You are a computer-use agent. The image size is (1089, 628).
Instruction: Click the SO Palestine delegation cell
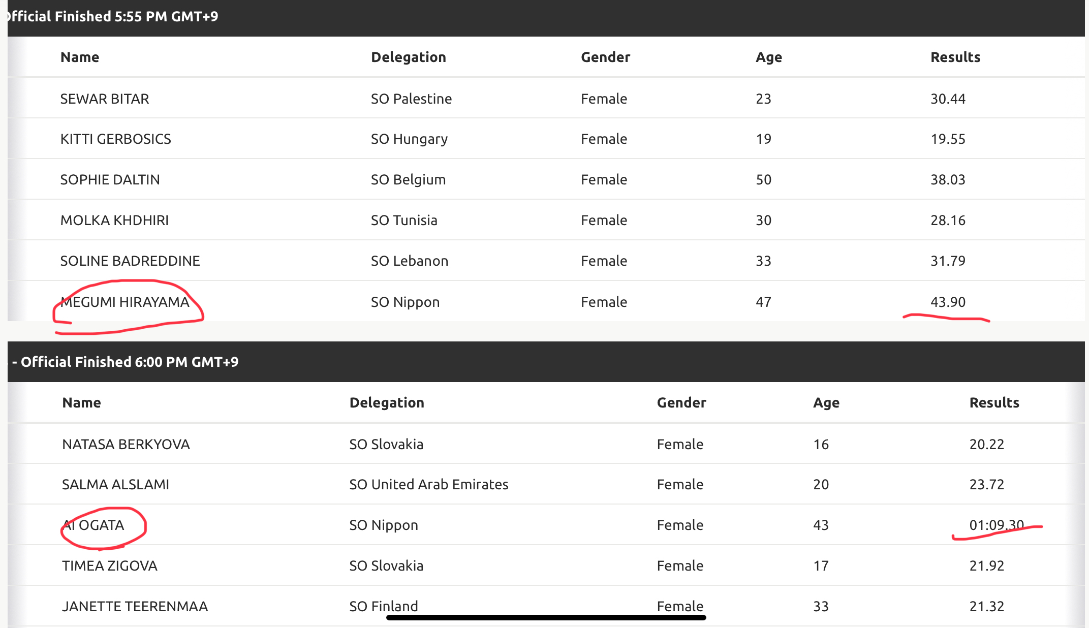click(411, 99)
